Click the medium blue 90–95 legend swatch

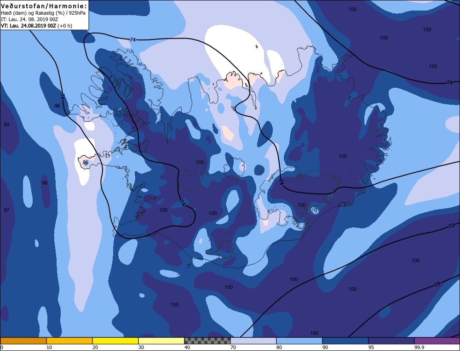pyautogui.click(x=345, y=341)
